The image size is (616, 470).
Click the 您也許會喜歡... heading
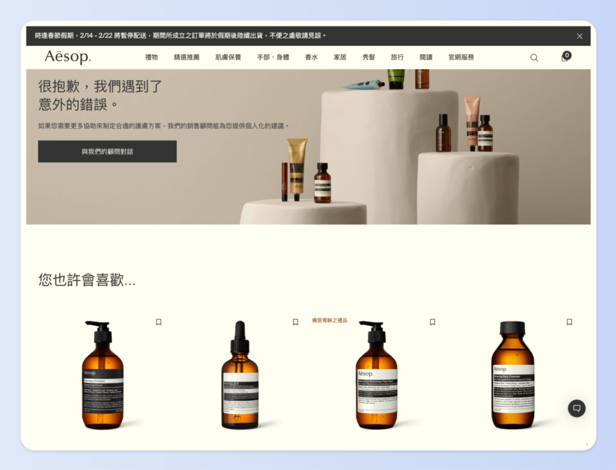[x=87, y=280]
